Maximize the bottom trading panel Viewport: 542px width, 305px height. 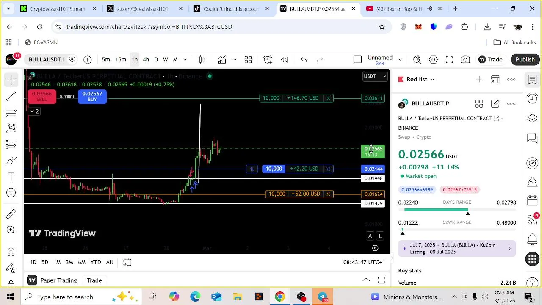381,280
